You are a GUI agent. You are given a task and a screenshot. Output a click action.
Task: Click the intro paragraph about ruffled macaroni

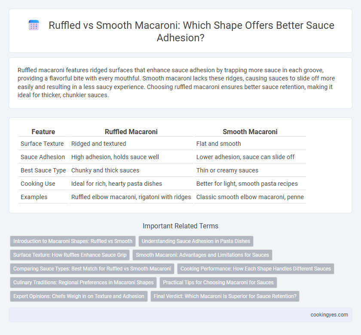tap(176, 83)
